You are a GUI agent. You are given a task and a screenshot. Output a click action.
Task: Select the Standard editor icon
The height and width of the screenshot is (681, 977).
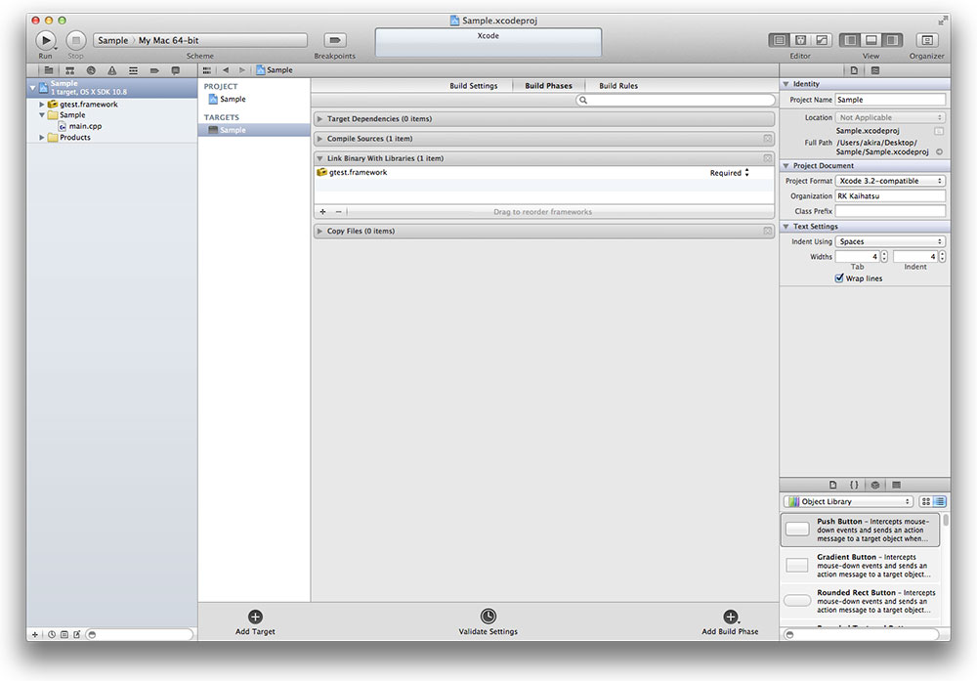click(779, 40)
